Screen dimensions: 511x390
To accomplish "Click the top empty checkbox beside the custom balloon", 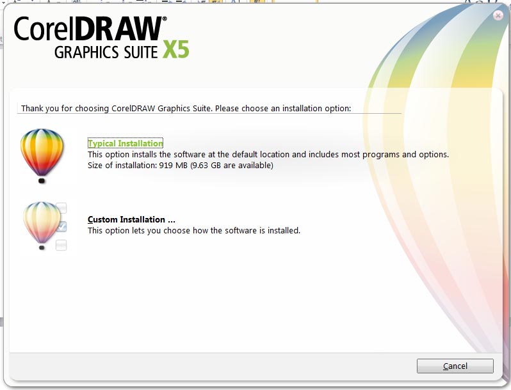I will tap(61, 208).
